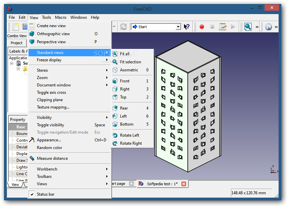This screenshot has height=207, width=288.
Task: Show more tools via last toolbar chevron
Action: [x=276, y=27]
